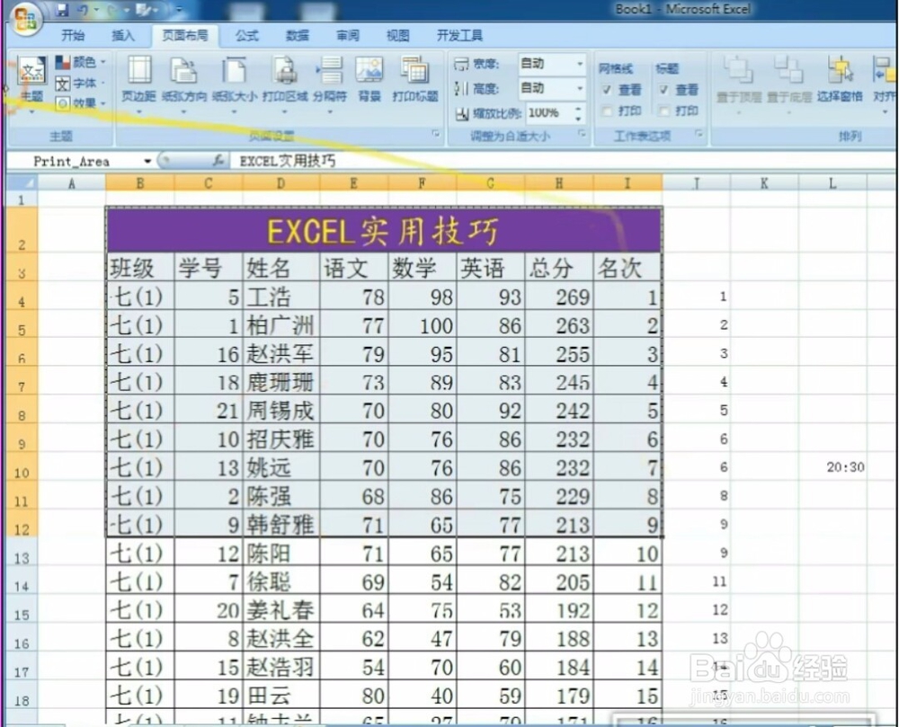Viewport: 899px width, 727px height.
Task: Switch to the 开始 tab
Action: [73, 36]
